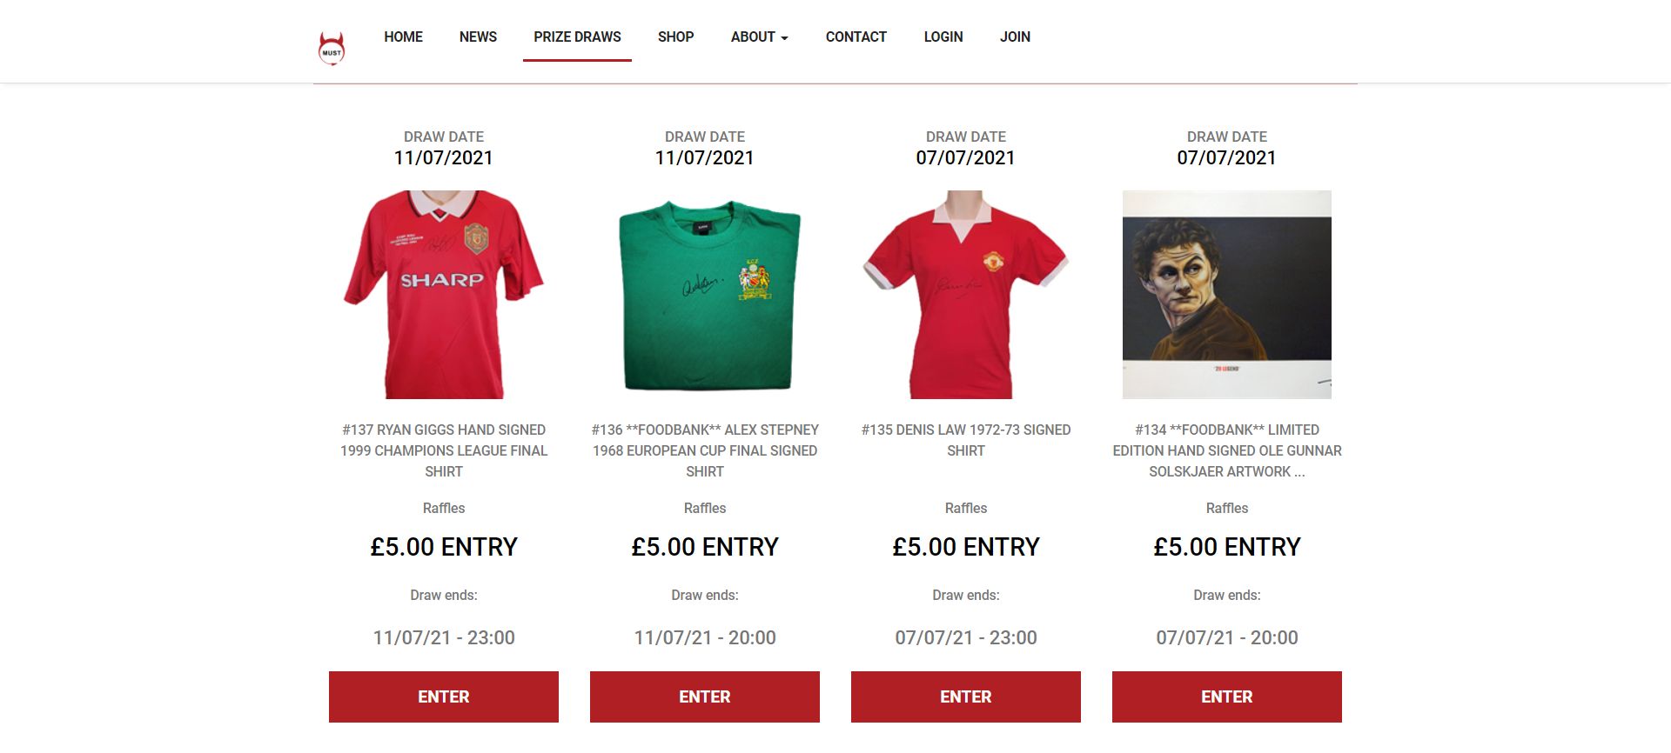Click the JOIN link
Image resolution: width=1671 pixels, height=753 pixels.
pos(1015,37)
